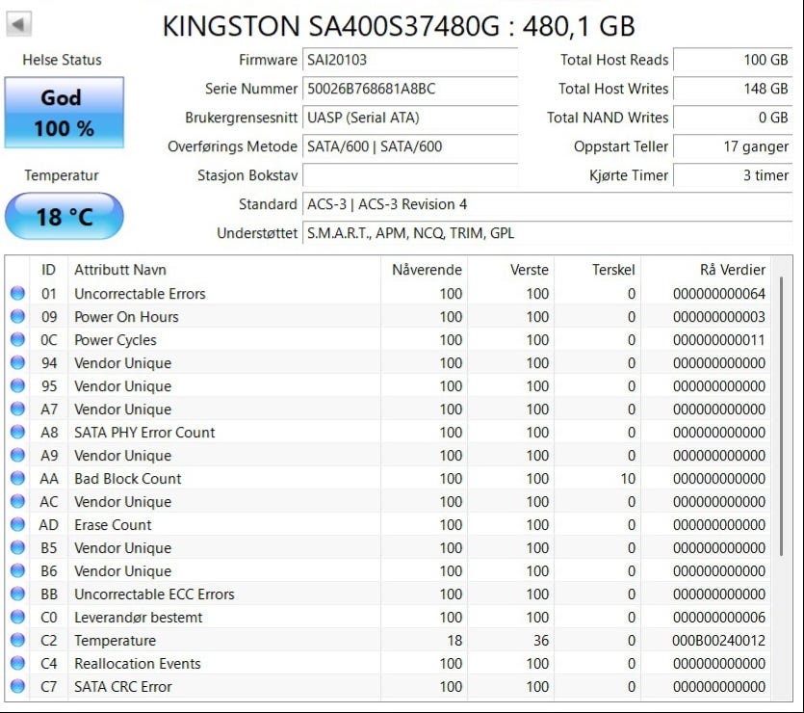Click status orb for attribute B6

point(17,570)
